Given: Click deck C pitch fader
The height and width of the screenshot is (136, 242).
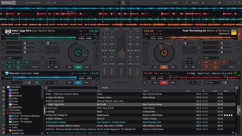Looking at the screenshot, I should 96,54.
